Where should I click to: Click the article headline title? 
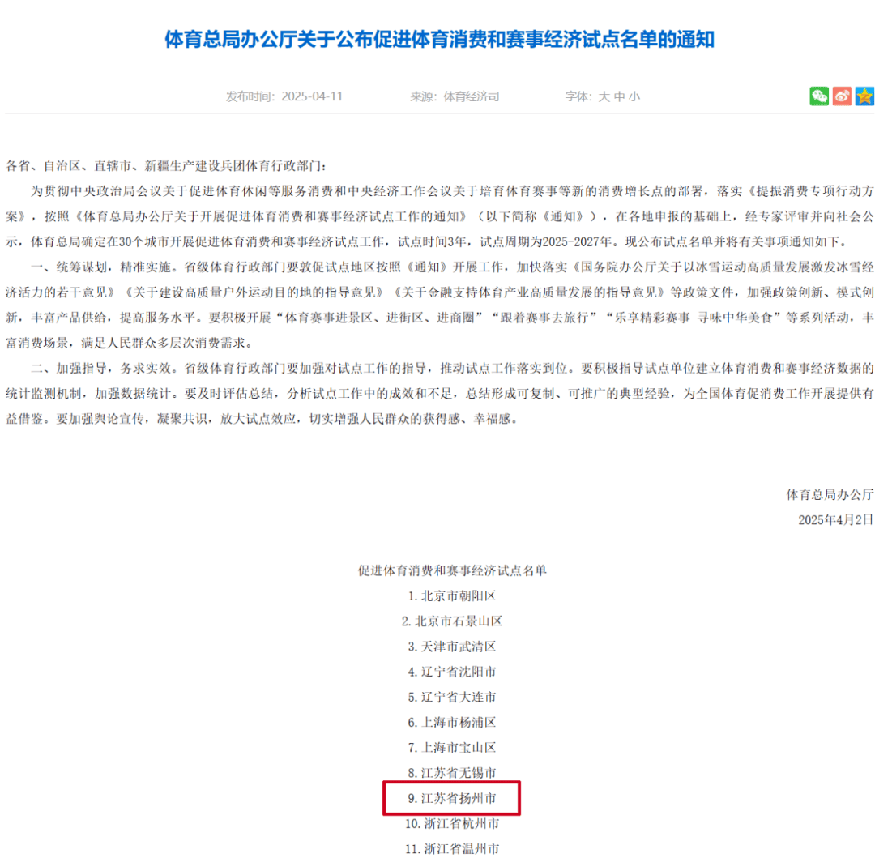[x=439, y=39]
